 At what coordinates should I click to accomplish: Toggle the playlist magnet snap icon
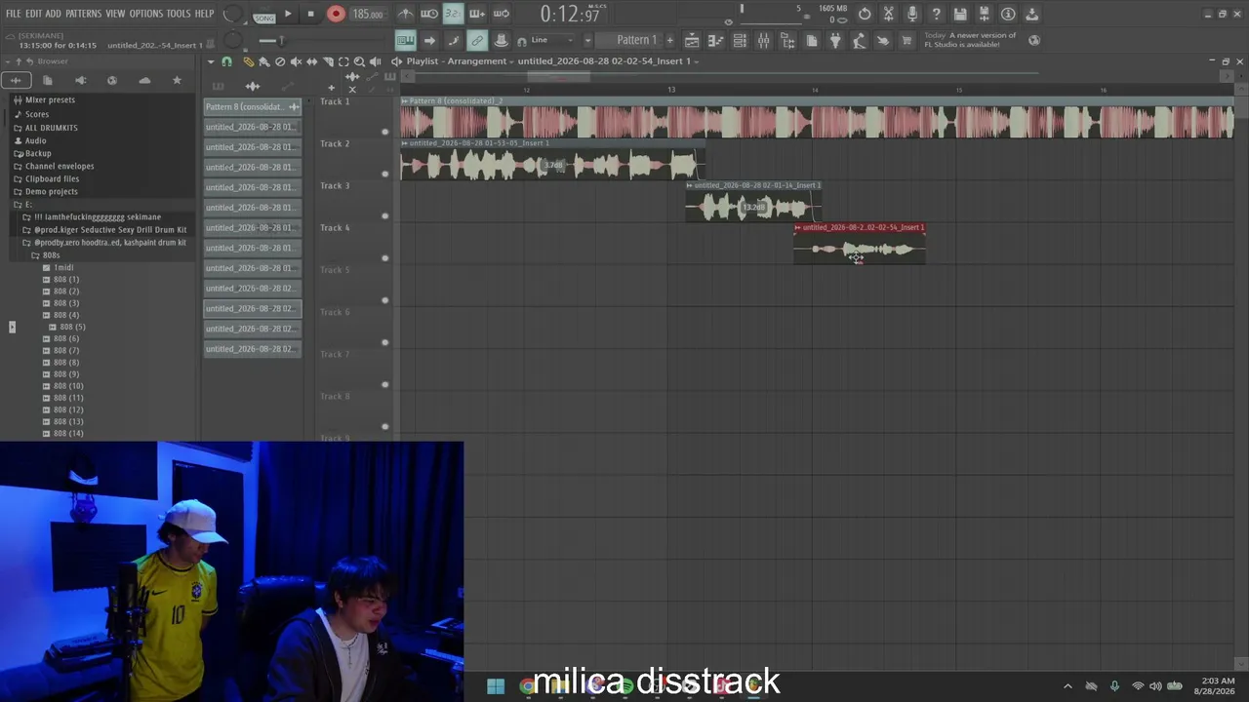(x=226, y=61)
